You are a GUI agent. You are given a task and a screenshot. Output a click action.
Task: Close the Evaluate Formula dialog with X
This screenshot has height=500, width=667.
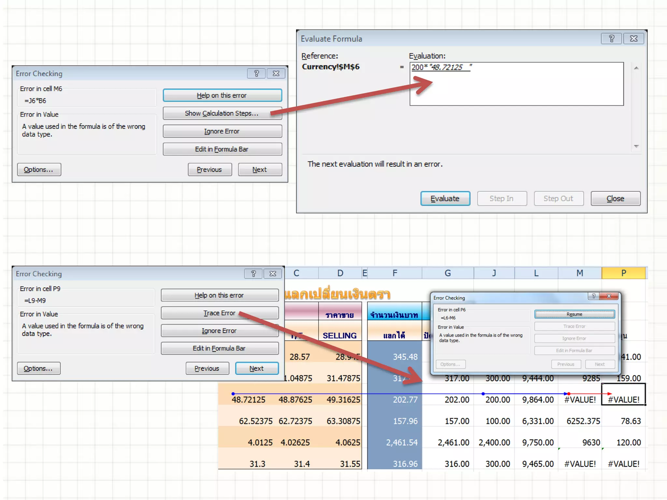(634, 39)
